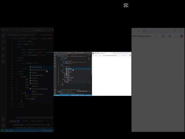The height and width of the screenshot is (139, 185).
Task: Choose aliceblue suggestion in the dimmed enlarged list
Action: tap(41, 67)
